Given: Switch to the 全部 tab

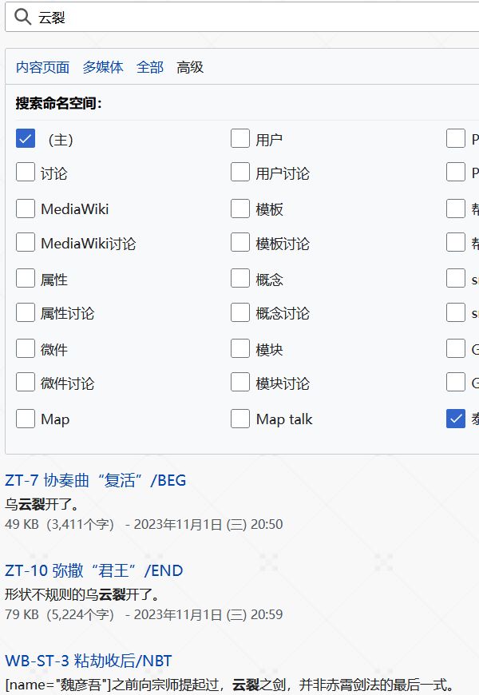Looking at the screenshot, I should tap(148, 67).
